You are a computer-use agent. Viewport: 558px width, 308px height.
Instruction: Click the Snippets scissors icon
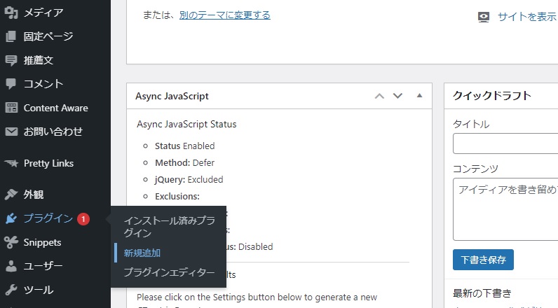point(11,242)
